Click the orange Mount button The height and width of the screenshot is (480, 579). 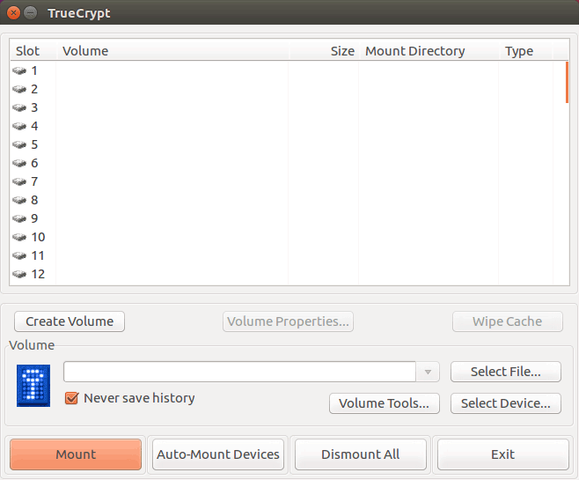[76, 454]
